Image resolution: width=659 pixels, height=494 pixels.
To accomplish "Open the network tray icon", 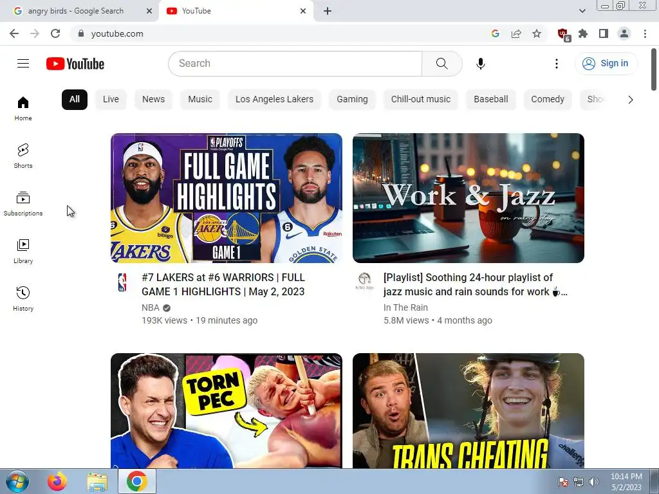I will click(x=579, y=482).
